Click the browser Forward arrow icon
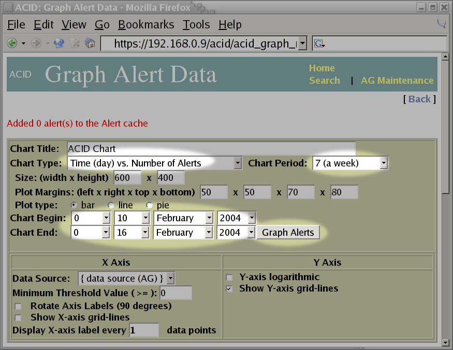 [36, 43]
